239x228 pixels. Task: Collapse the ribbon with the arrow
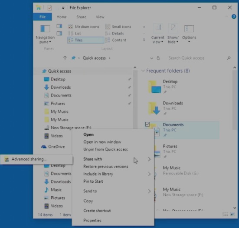pos(226,17)
